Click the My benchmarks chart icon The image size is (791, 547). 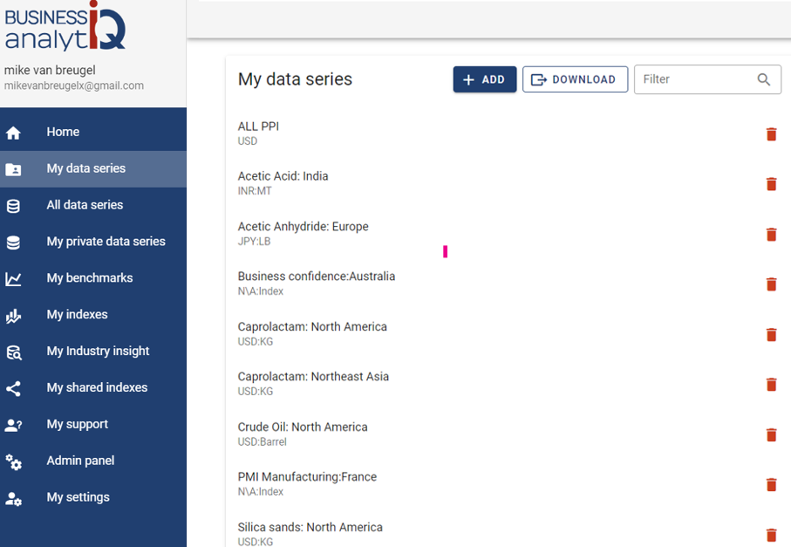(x=13, y=278)
